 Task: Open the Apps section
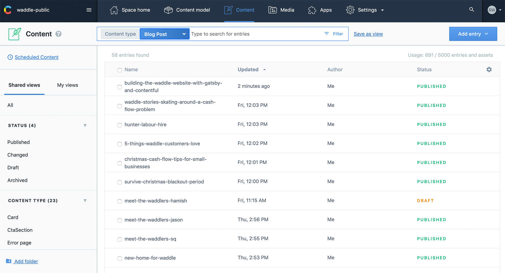tap(320, 10)
